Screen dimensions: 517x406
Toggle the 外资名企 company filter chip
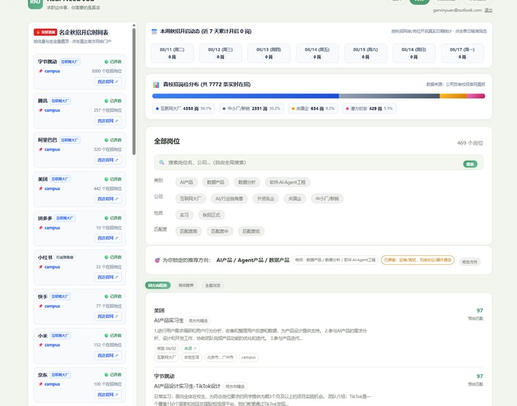(x=266, y=199)
